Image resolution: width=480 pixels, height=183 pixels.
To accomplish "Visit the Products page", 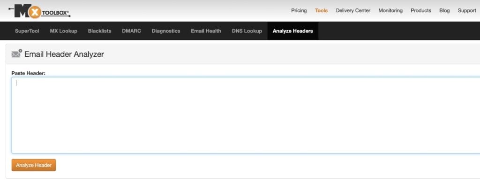I will [x=420, y=10].
